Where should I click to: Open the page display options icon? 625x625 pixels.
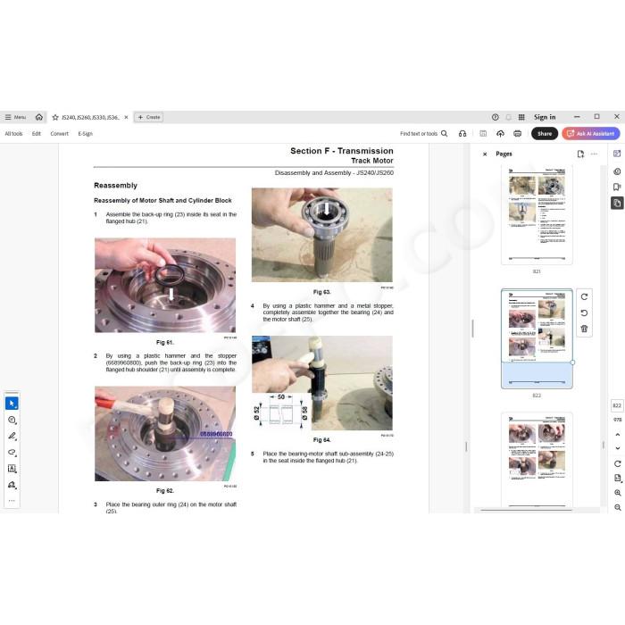coord(618,479)
